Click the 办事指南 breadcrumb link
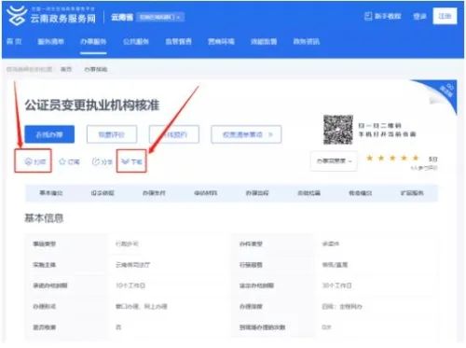This screenshot has height=348, width=466. coord(96,69)
